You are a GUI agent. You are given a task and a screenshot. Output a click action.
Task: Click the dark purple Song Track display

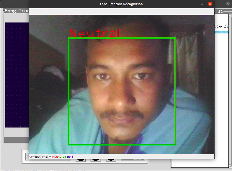coord(17,74)
